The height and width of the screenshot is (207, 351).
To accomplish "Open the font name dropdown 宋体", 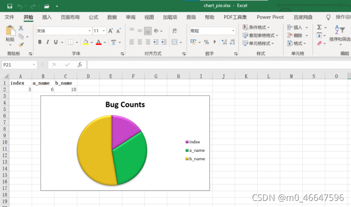I will coord(89,31).
